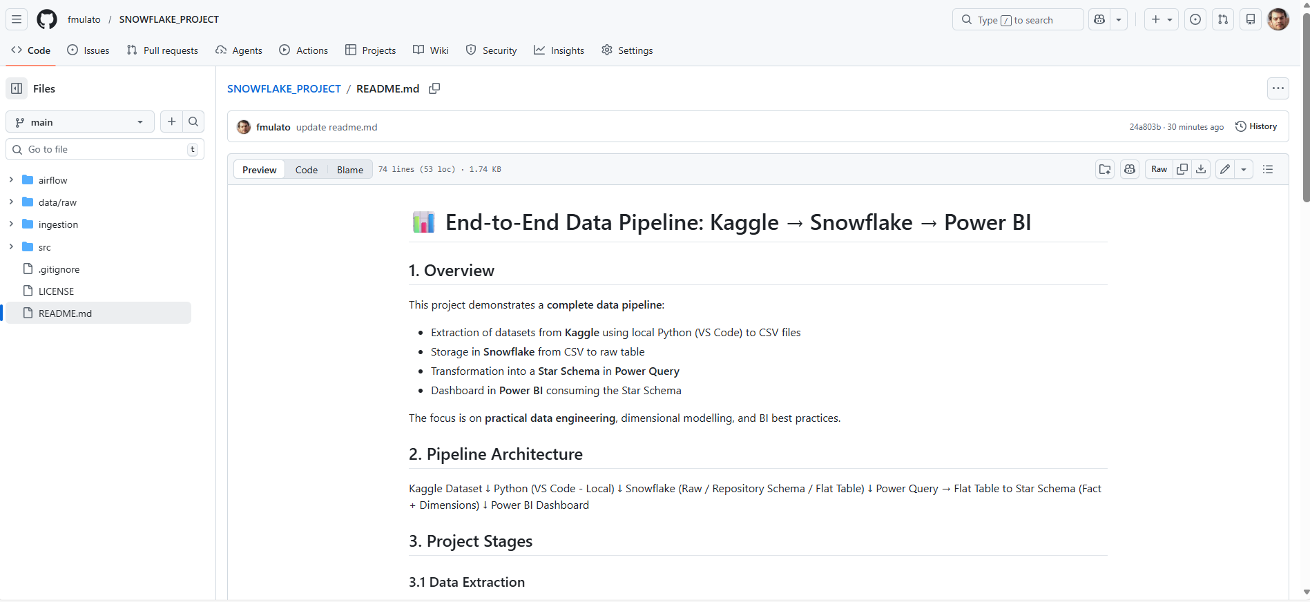Image resolution: width=1310 pixels, height=602 pixels.
Task: Copy the README.md file path
Action: click(x=434, y=88)
